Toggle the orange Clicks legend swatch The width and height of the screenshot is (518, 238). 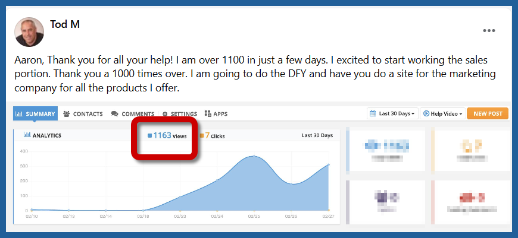(202, 136)
